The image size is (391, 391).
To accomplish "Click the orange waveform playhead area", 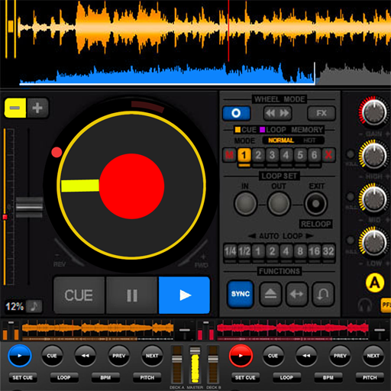I will click(228, 31).
